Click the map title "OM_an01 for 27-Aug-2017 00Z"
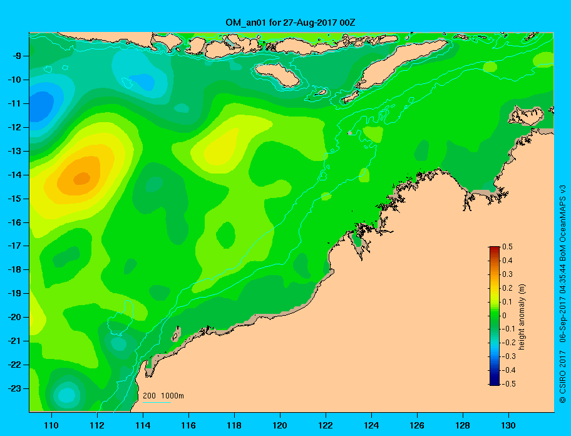This screenshot has width=571, height=436. 291,23
